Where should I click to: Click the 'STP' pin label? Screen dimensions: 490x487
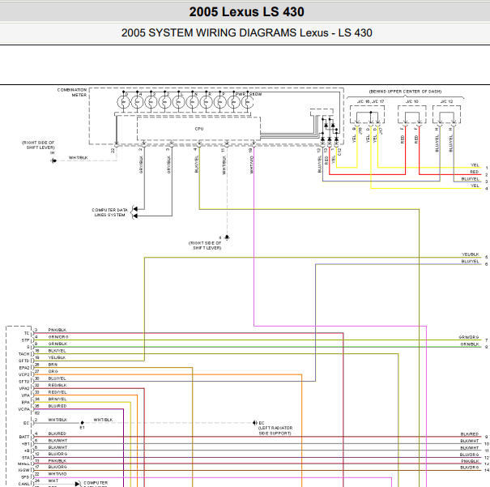click(x=25, y=340)
